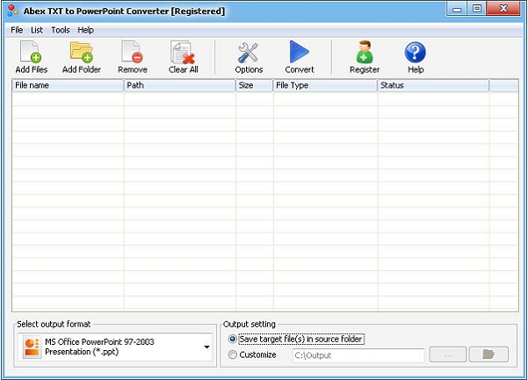Sort by Path column header
Viewport: 528px width, 380px height.
pyautogui.click(x=179, y=85)
